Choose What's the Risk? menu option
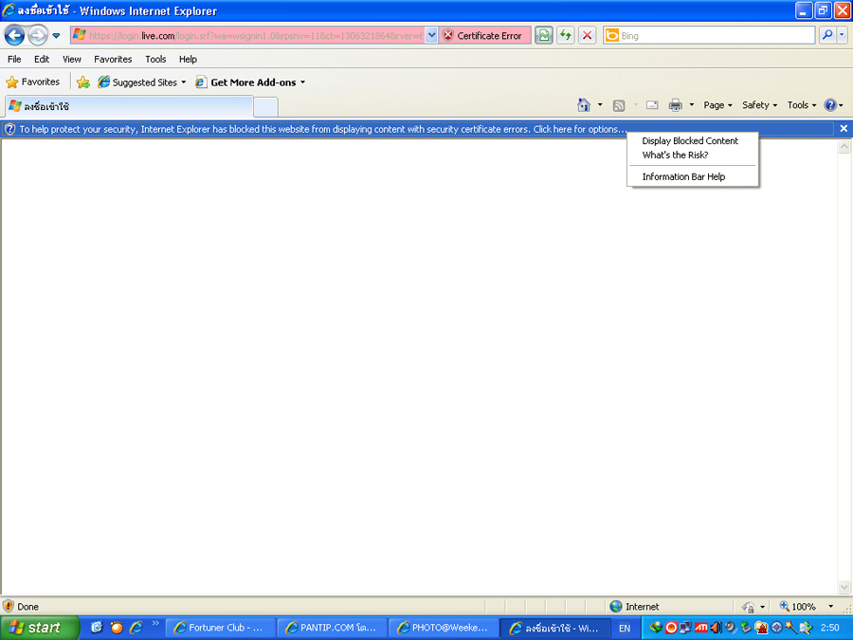 [x=675, y=155]
